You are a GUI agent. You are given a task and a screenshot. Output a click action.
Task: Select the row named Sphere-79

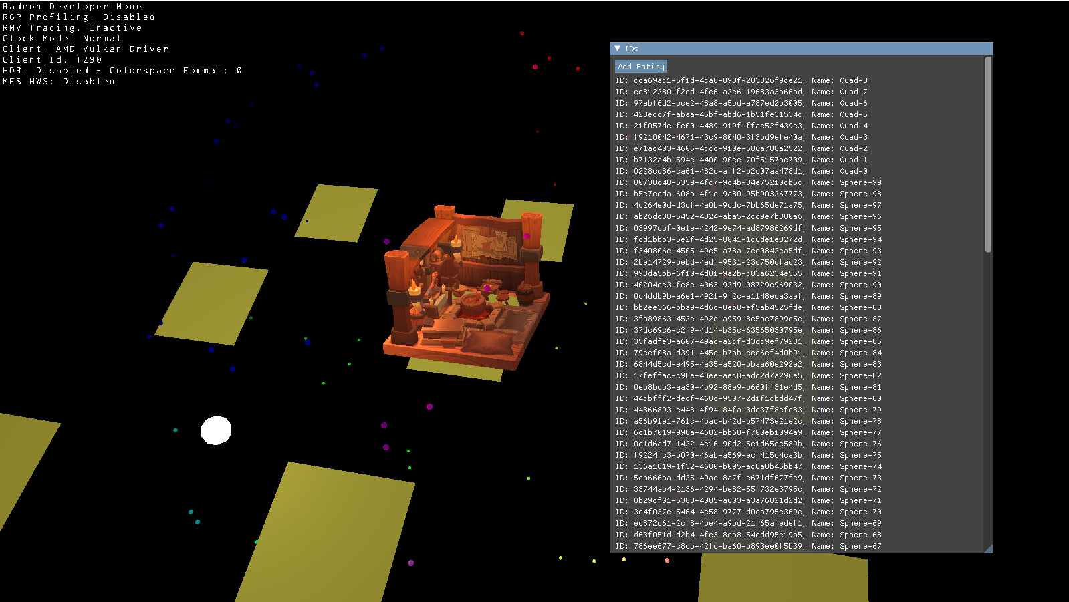pyautogui.click(x=749, y=410)
